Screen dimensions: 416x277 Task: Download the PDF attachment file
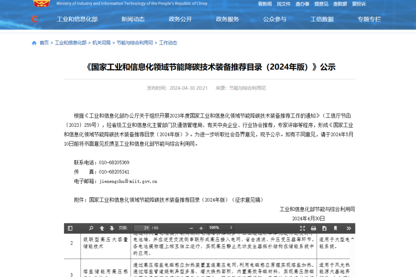324,228
